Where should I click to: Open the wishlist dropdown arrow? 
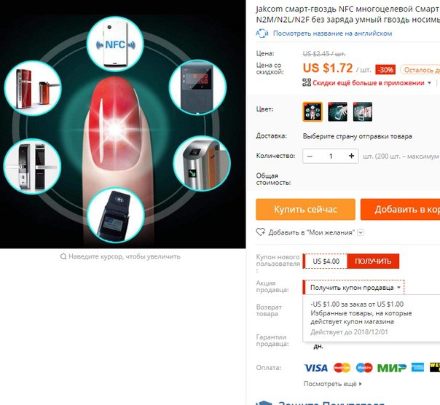click(361, 232)
